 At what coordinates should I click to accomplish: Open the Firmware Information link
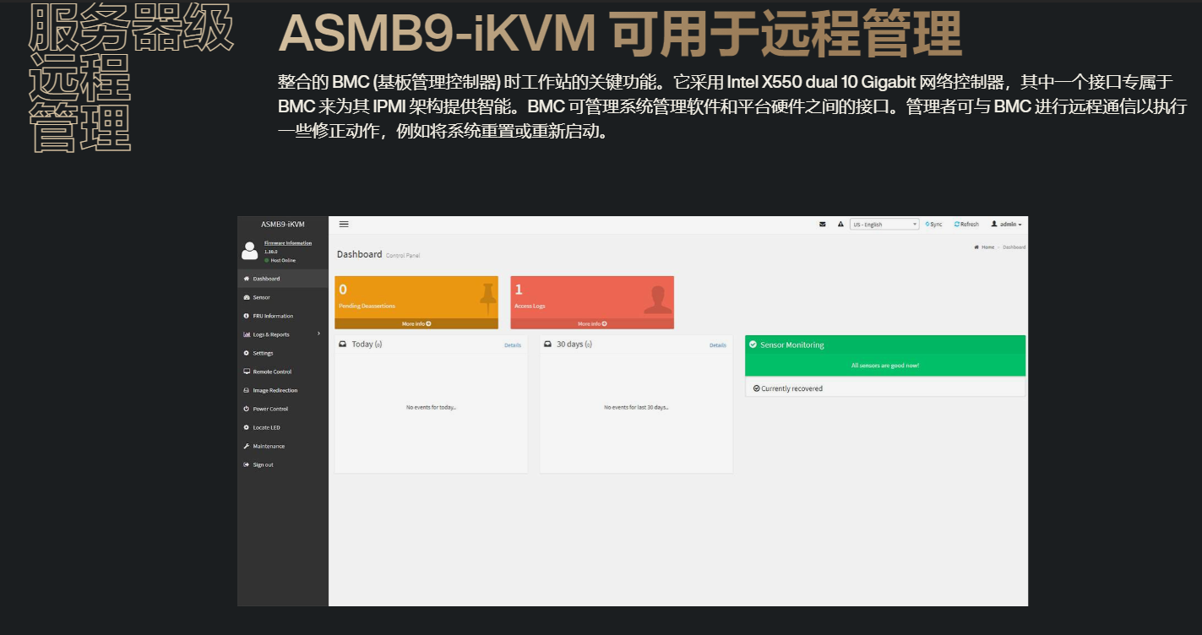[x=287, y=243]
